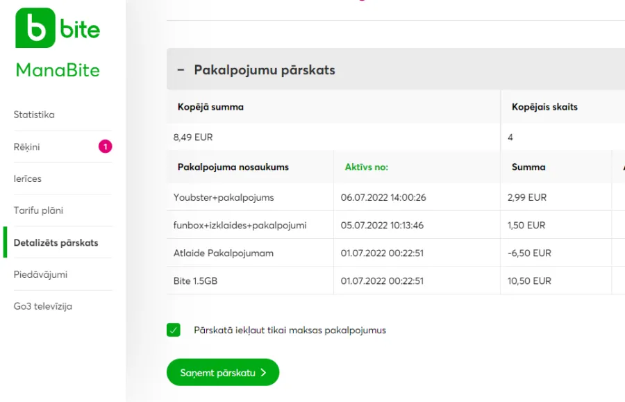The height and width of the screenshot is (402, 625).
Task: Sort by Aktīvs no: column header
Action: (366, 167)
